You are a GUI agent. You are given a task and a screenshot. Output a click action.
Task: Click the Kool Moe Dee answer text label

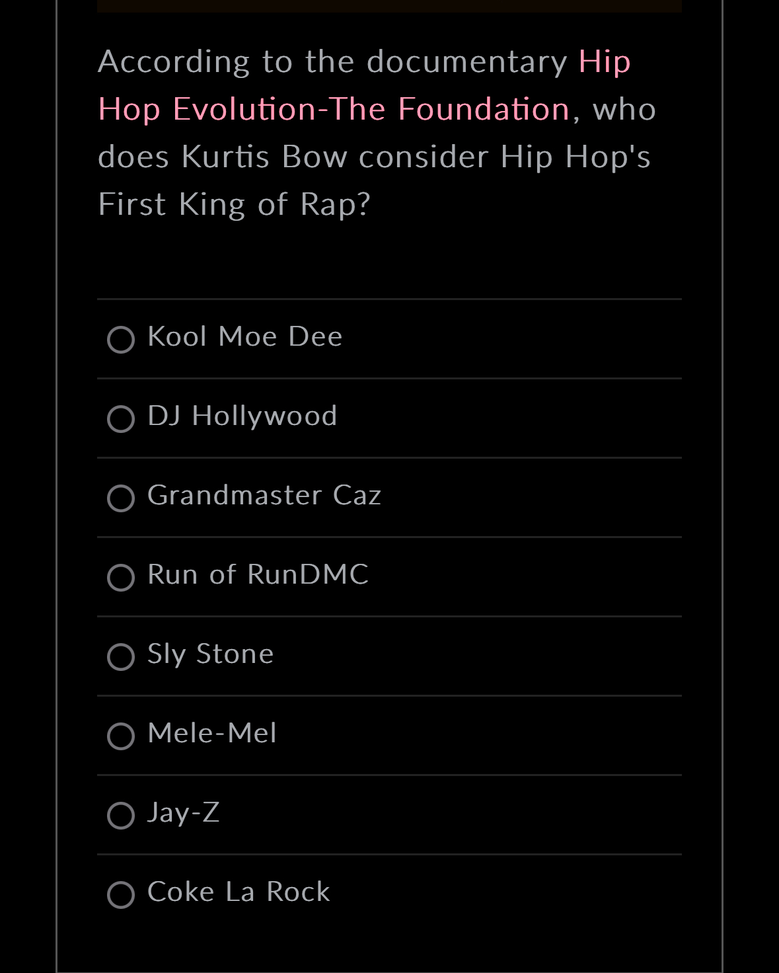(244, 337)
